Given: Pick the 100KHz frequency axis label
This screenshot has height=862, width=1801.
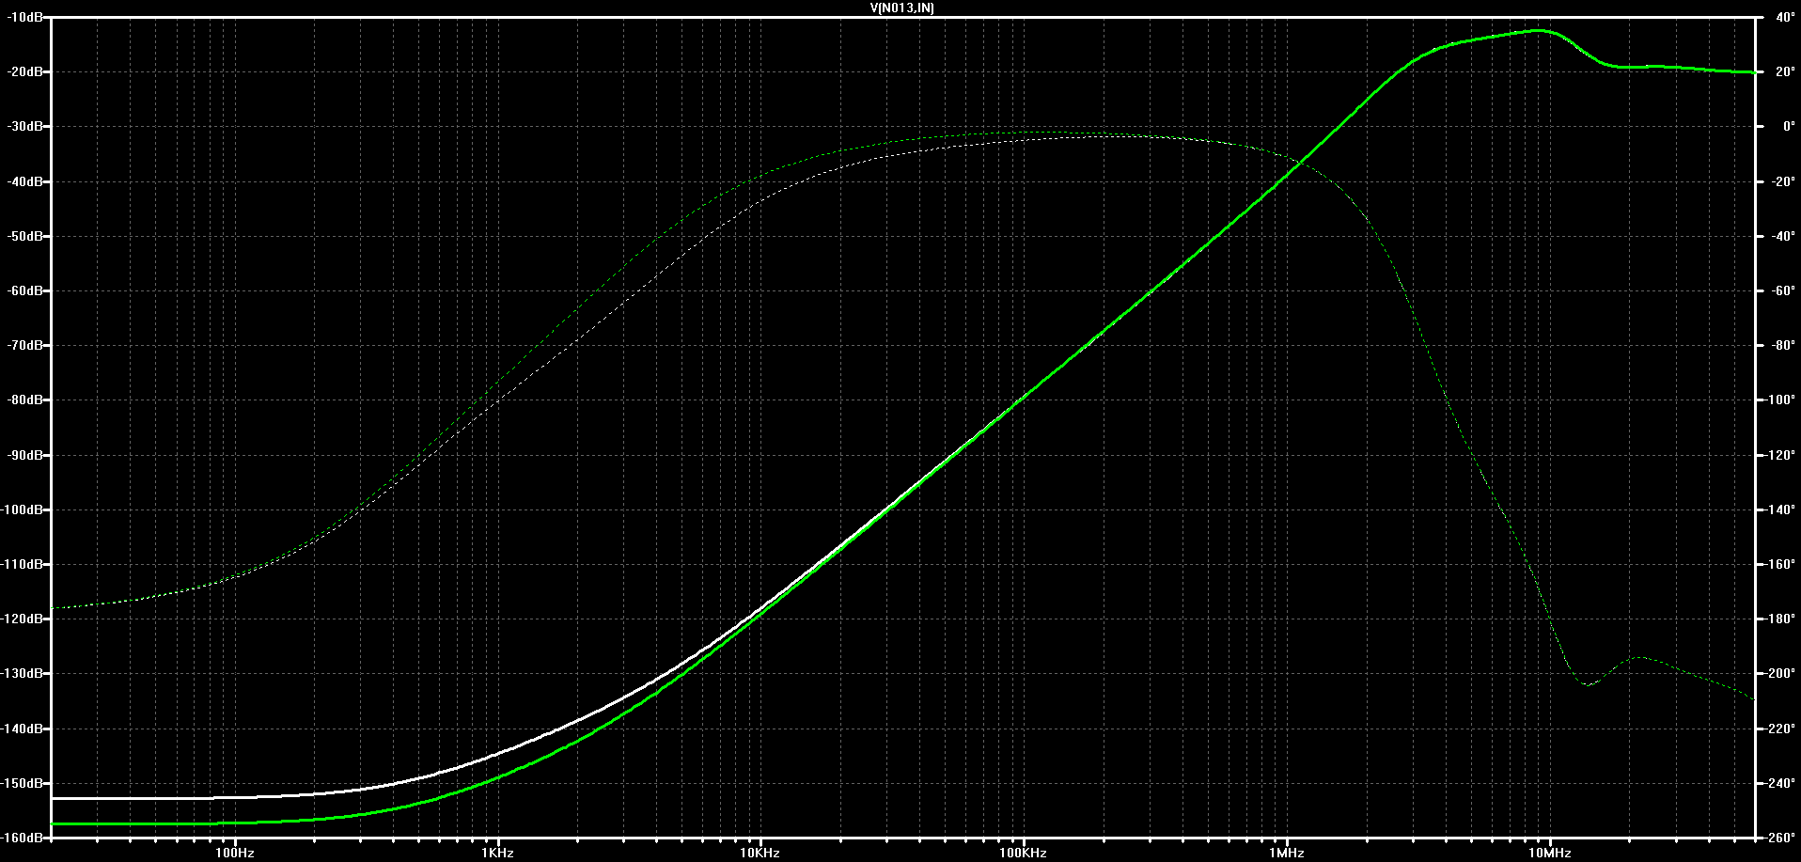Looking at the screenshot, I should tap(1023, 854).
